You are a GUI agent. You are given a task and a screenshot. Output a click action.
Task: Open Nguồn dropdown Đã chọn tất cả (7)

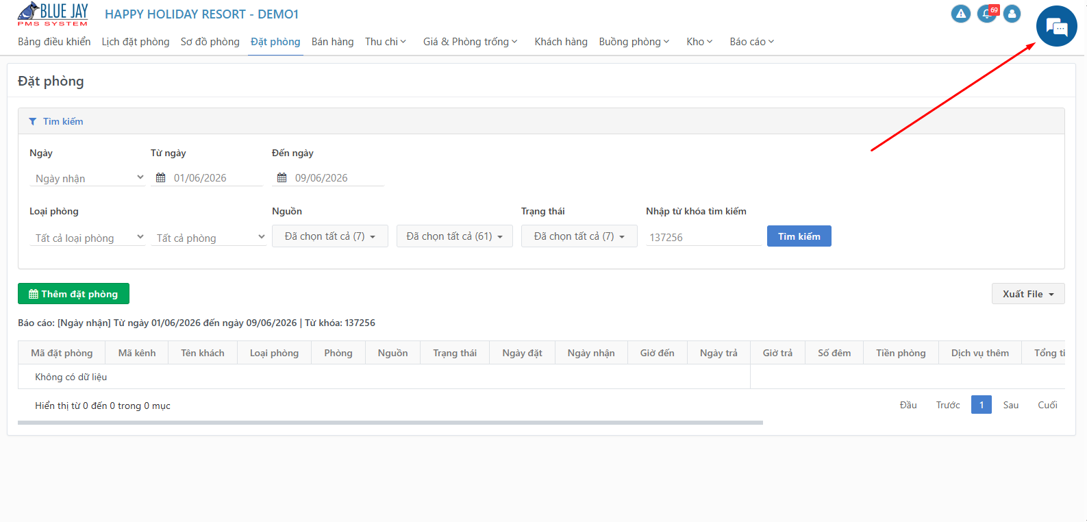(x=330, y=236)
